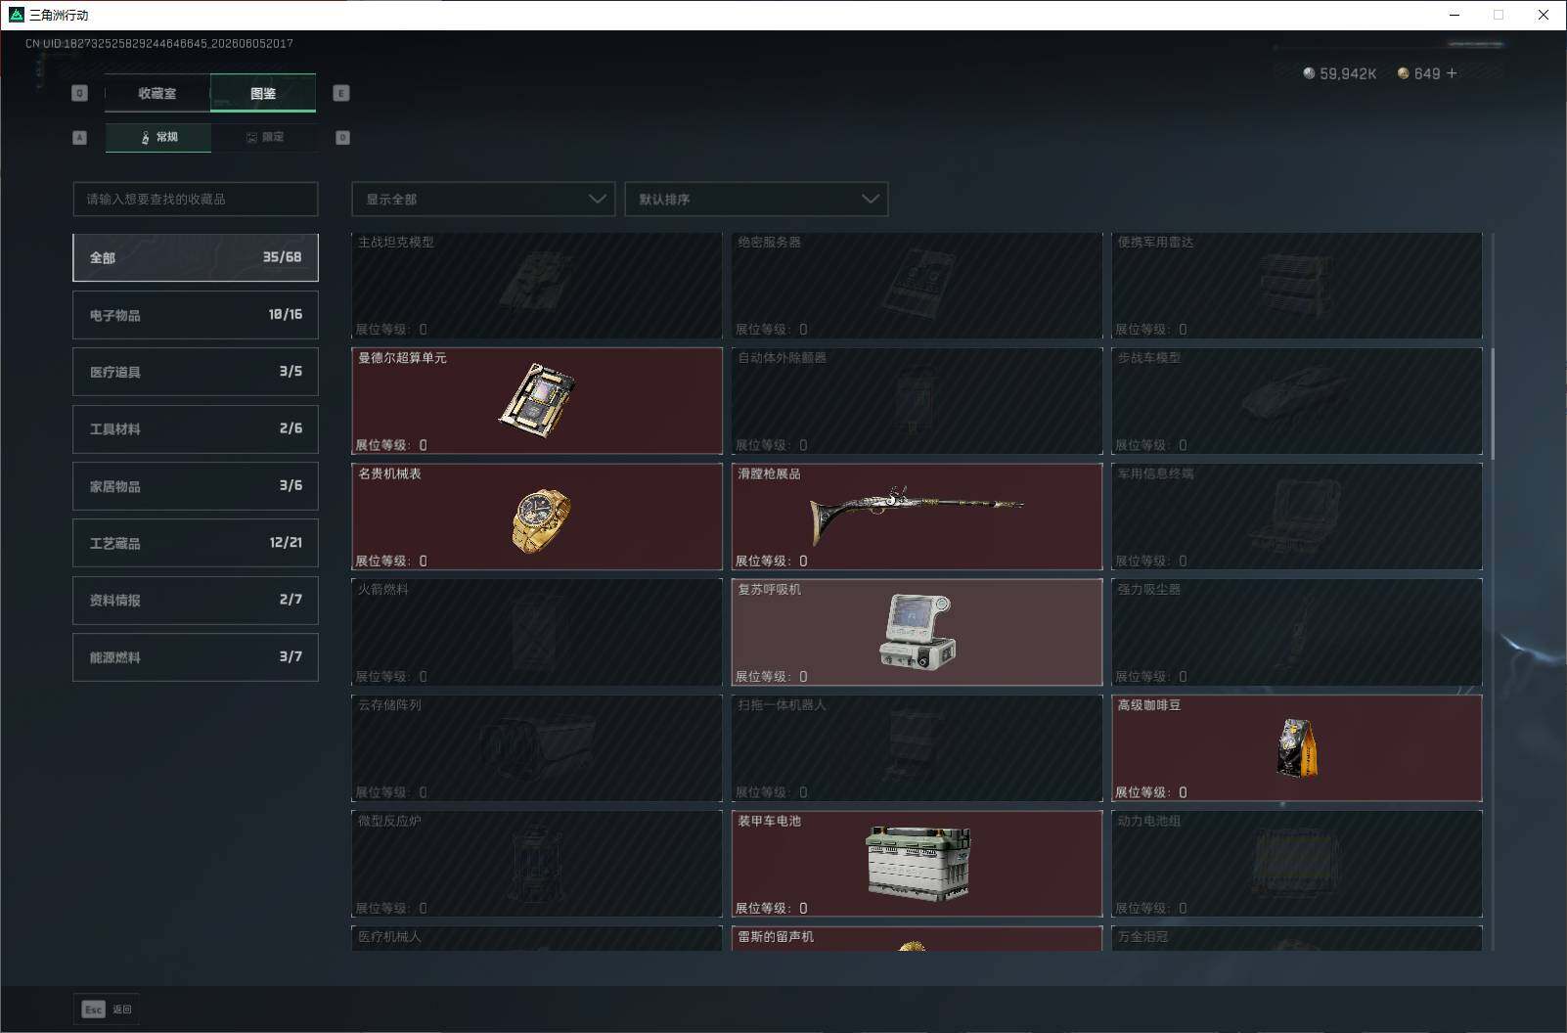Click the chevron arrow of 默认排序
This screenshot has height=1033, width=1567.
click(870, 199)
